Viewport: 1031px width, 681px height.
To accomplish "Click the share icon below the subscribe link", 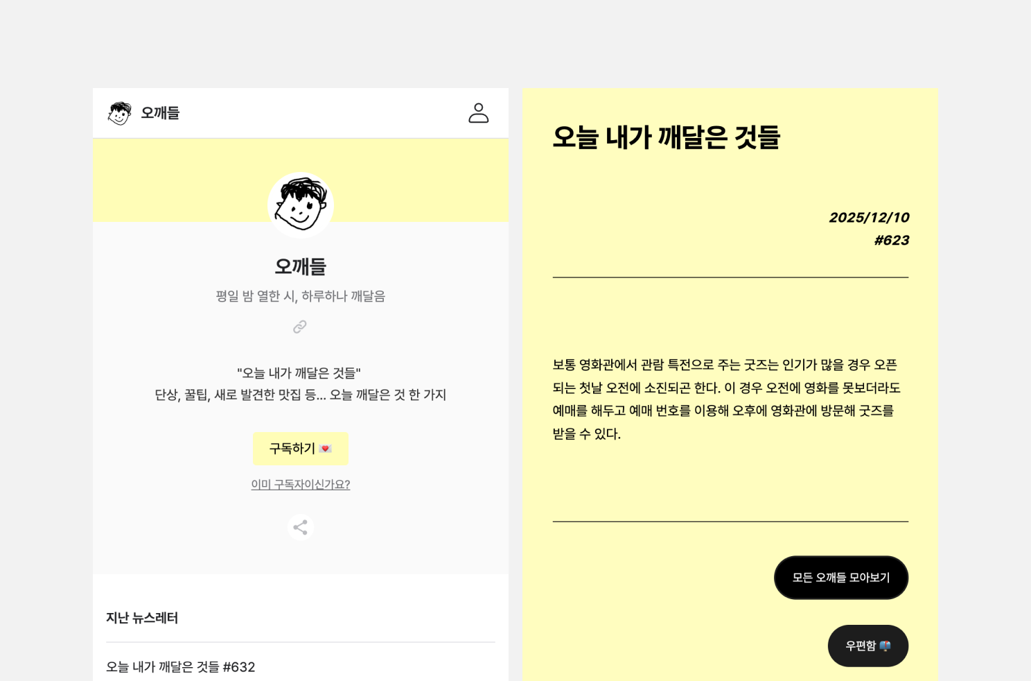I will tap(300, 527).
